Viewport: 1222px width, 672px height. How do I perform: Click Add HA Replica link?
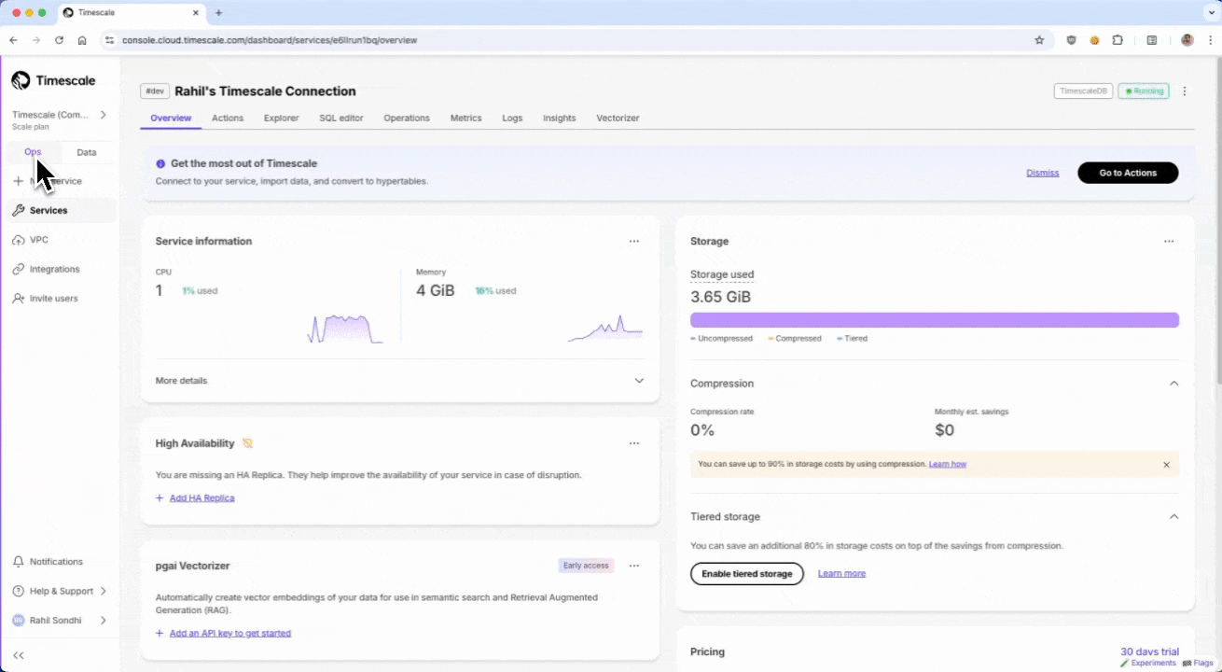[x=201, y=498]
